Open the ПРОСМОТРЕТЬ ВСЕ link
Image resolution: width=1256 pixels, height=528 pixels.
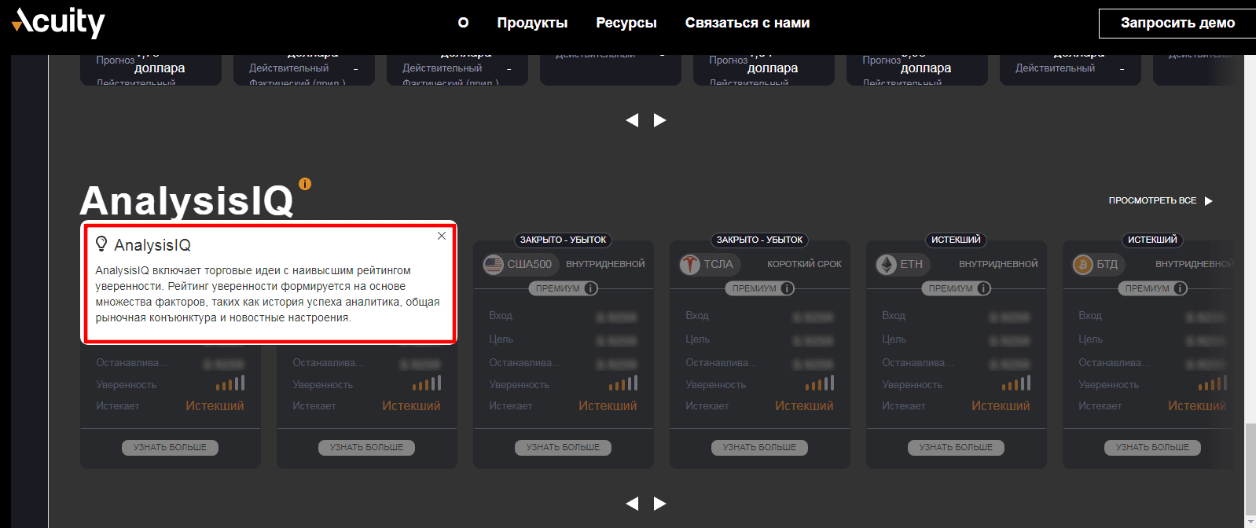coord(1152,201)
